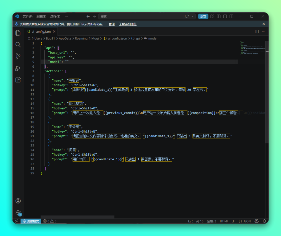Open the Explorer view in activity bar

(18, 33)
